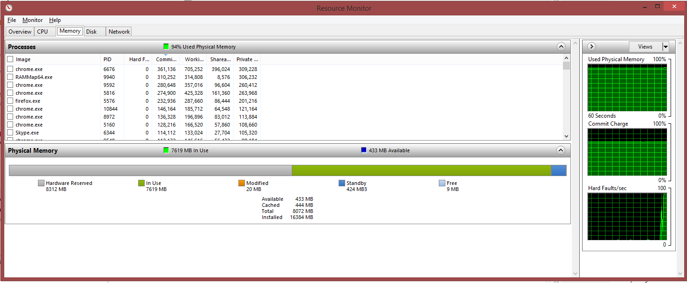
Task: Open the Views dropdown arrow
Action: coord(665,47)
